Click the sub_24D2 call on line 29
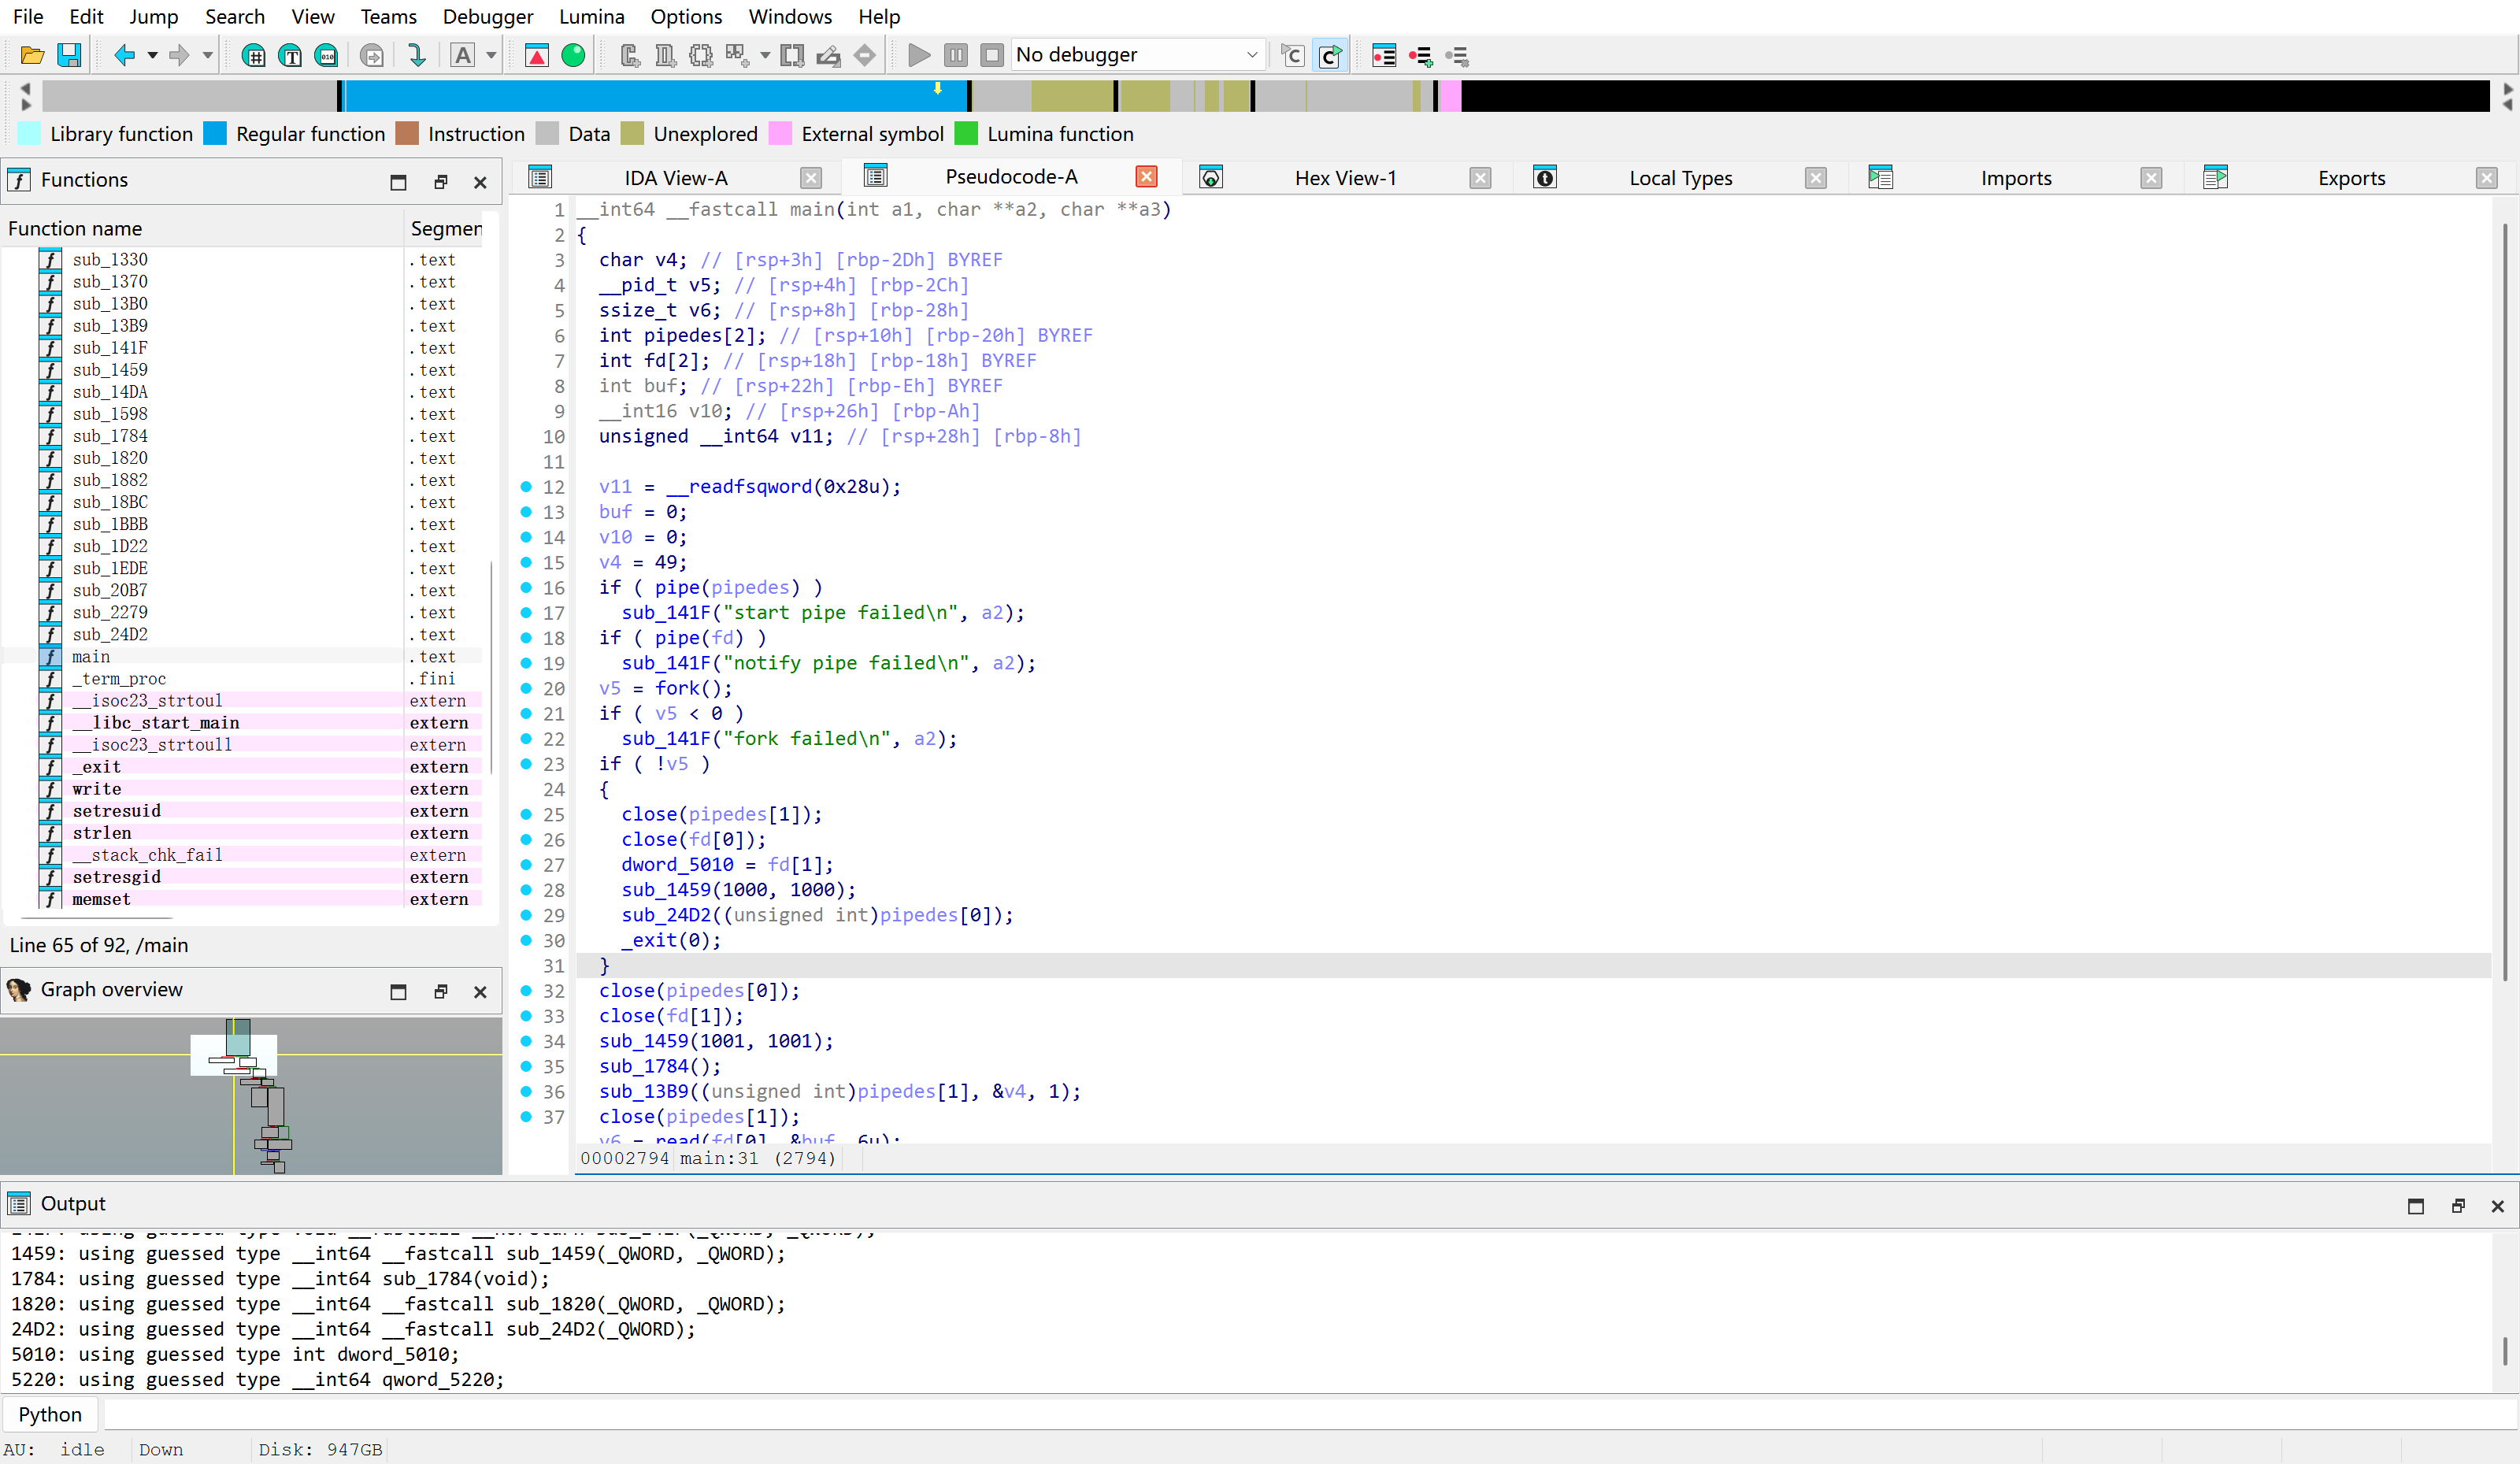Viewport: 2520px width, 1464px height. 666,915
